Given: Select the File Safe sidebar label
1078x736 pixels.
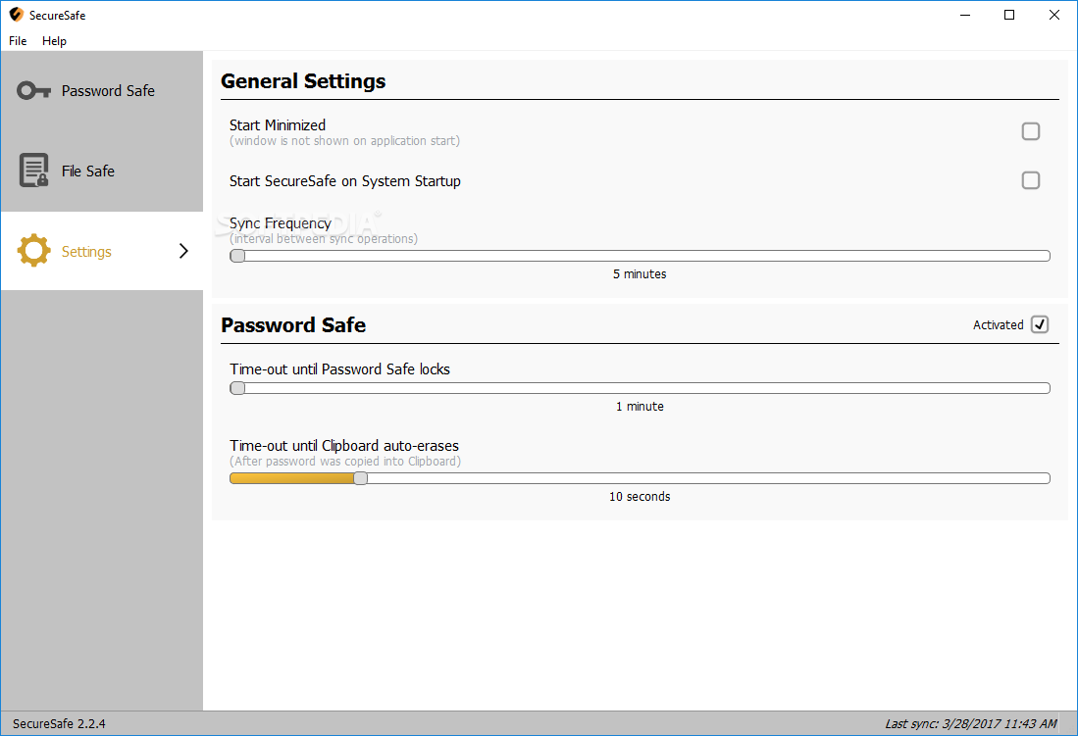Looking at the screenshot, I should pos(88,172).
